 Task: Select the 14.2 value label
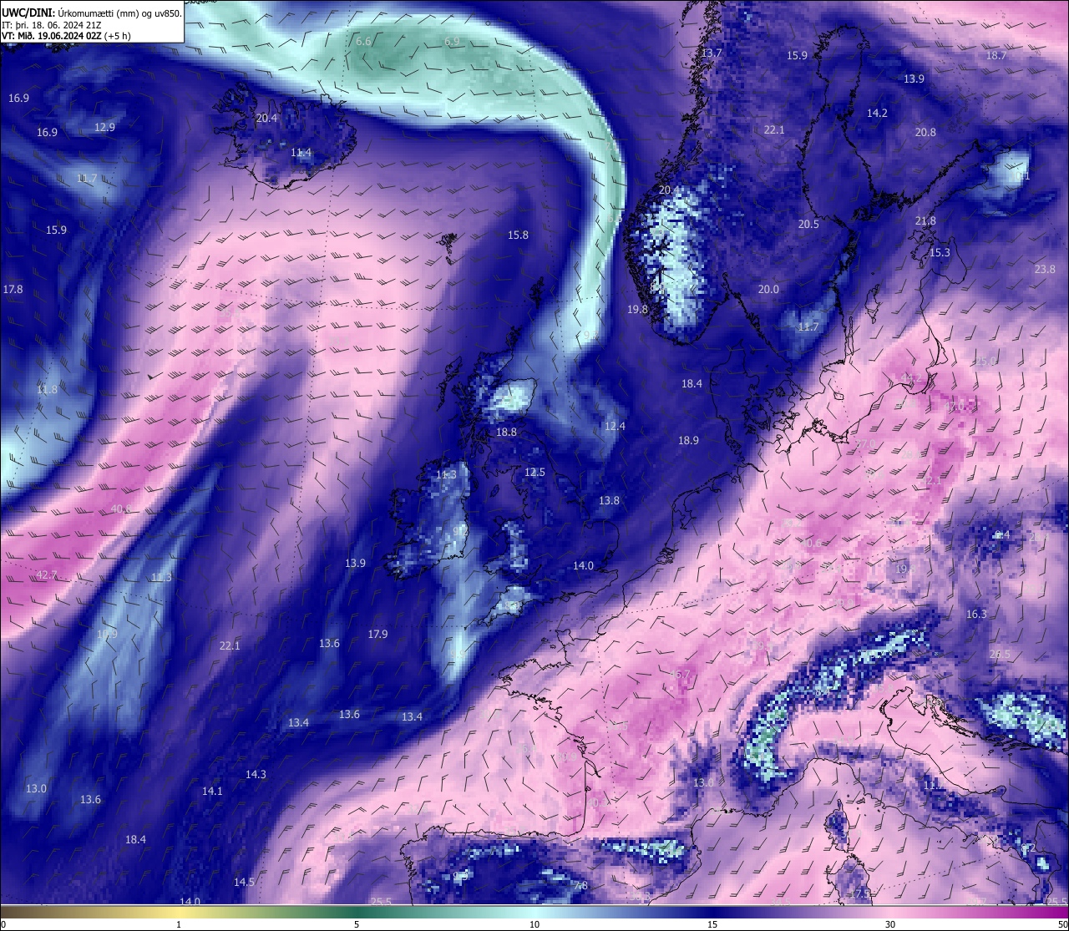tap(877, 114)
